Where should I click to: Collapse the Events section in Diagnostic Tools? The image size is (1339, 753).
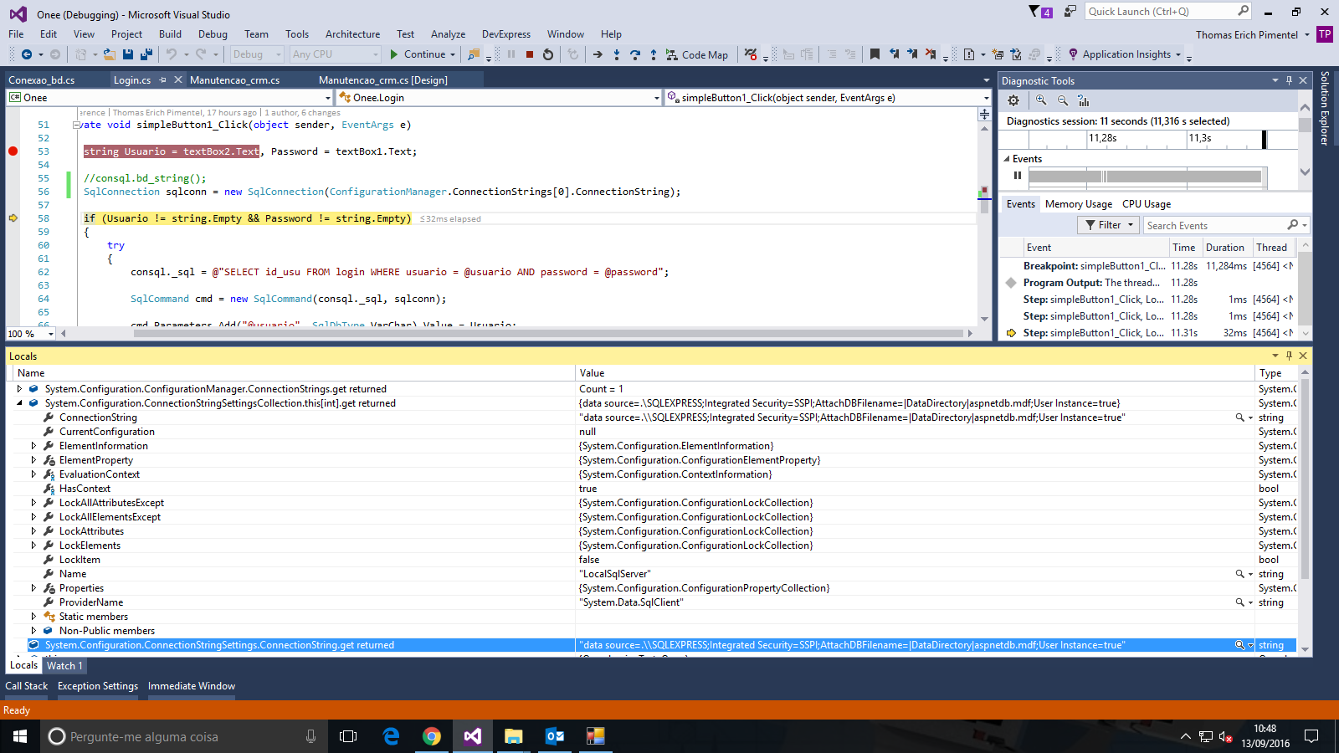[1007, 159]
